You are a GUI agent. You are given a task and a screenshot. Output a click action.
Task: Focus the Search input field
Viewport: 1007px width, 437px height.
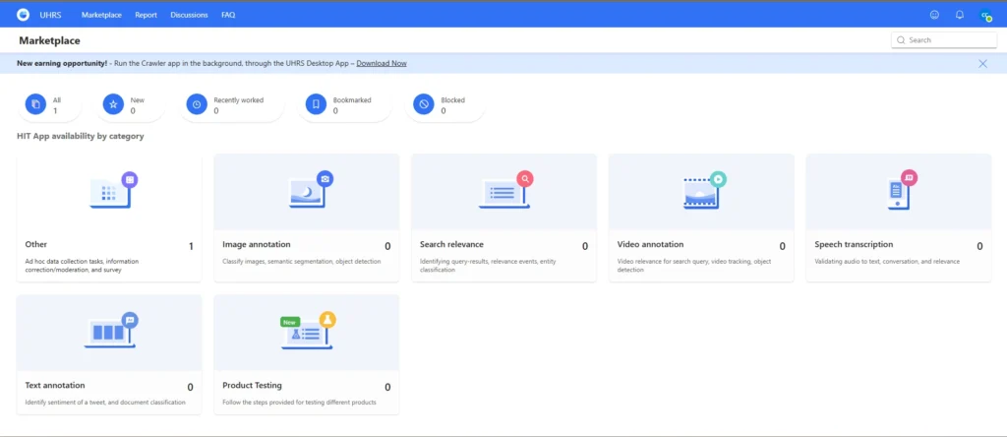pyautogui.click(x=944, y=39)
